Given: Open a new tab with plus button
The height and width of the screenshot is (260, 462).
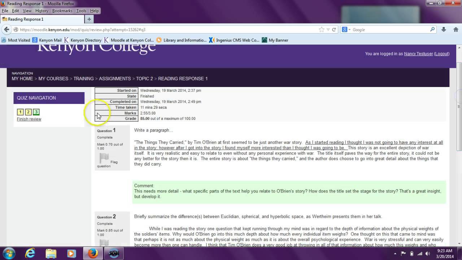Looking at the screenshot, I should click(x=89, y=19).
